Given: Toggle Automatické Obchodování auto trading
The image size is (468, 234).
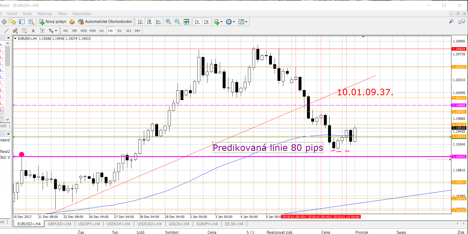Looking at the screenshot, I should (105, 22).
